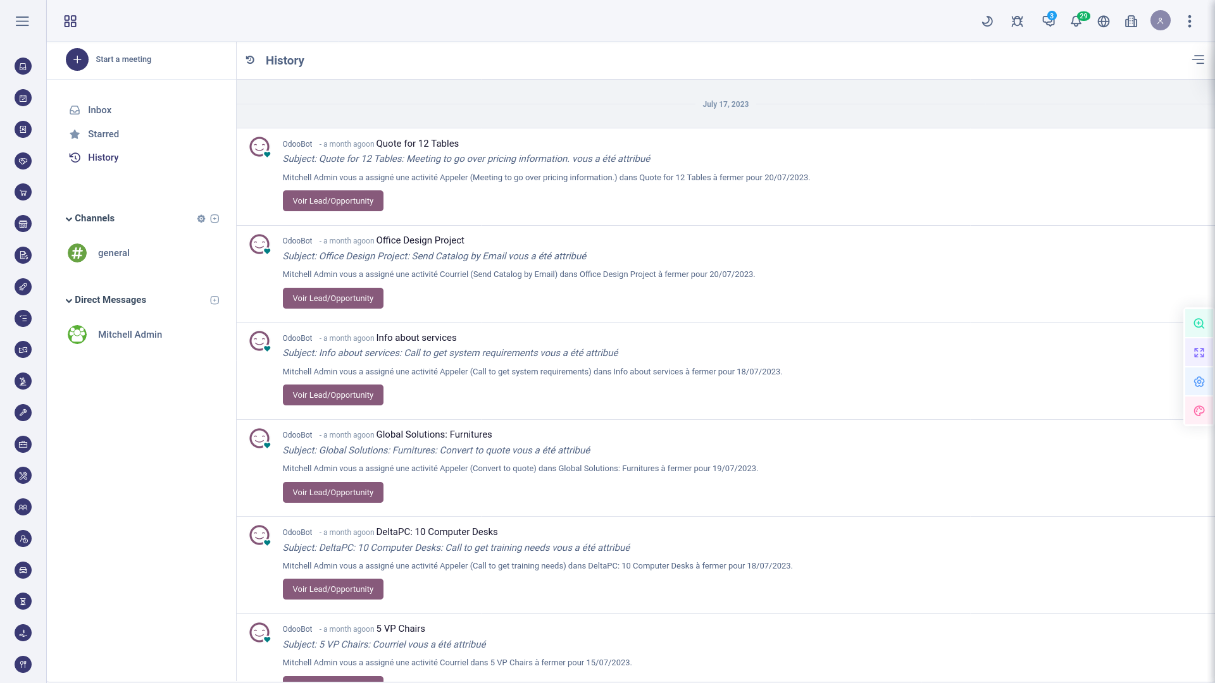Open the vertical three-dot options menu
The height and width of the screenshot is (683, 1215).
point(1190,22)
